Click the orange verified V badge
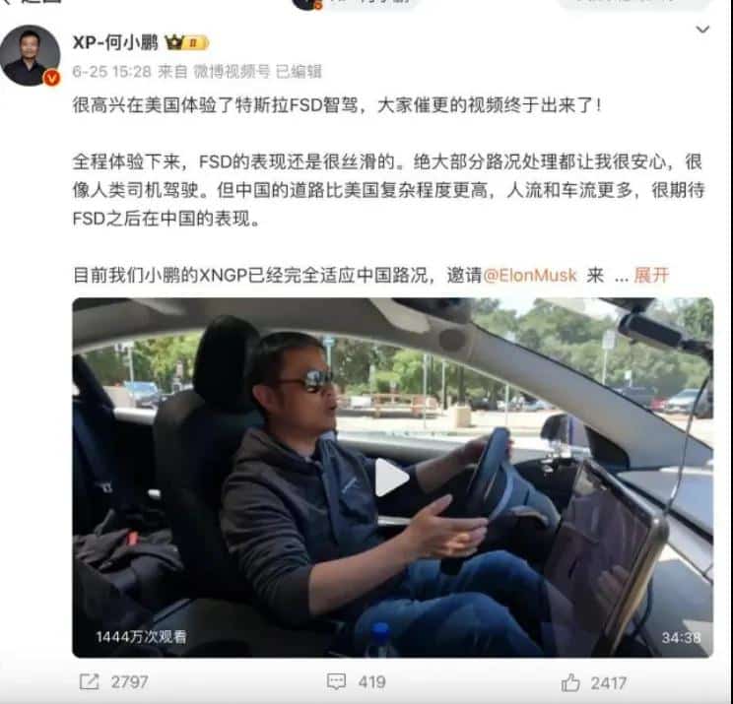The image size is (733, 704). pos(52,78)
